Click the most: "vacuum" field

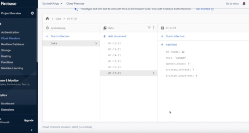pos(176,58)
